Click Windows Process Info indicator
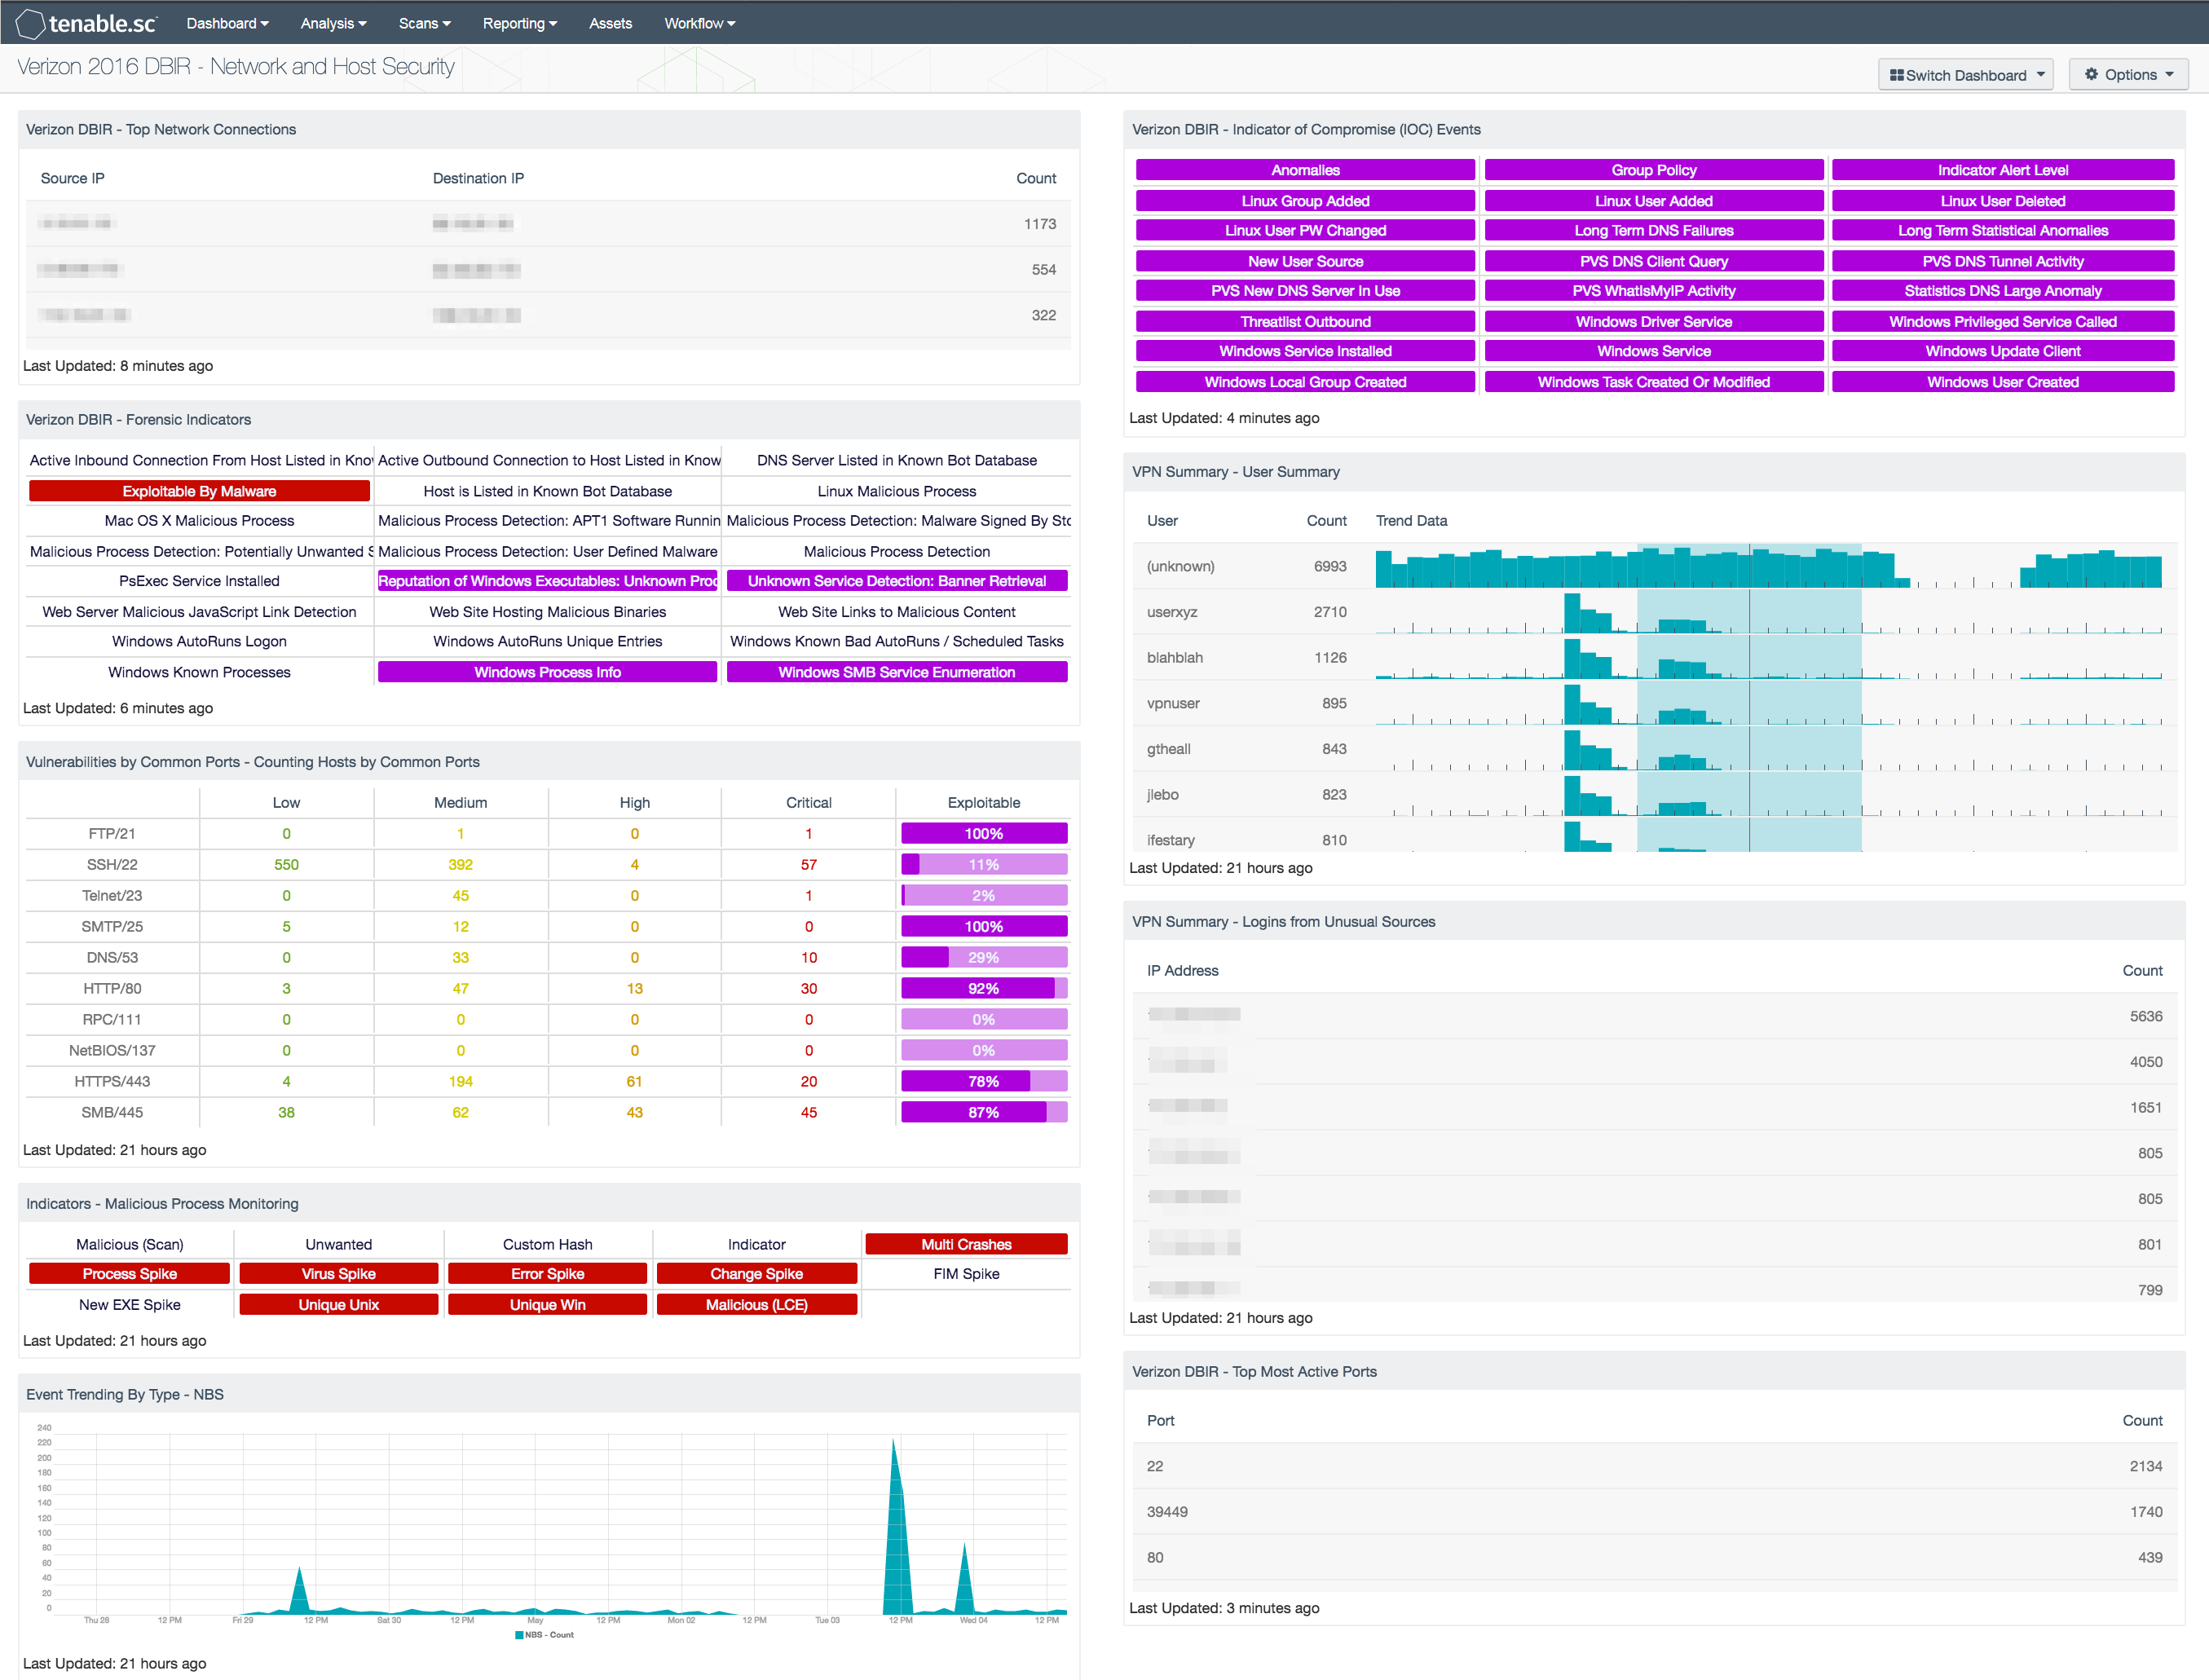Viewport: 2209px width, 1680px height. point(547,672)
